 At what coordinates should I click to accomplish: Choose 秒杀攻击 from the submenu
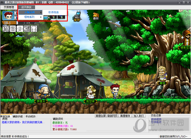tap(53, 12)
